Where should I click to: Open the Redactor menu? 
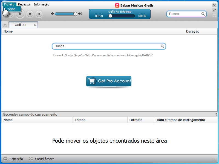pyautogui.click(x=24, y=4)
